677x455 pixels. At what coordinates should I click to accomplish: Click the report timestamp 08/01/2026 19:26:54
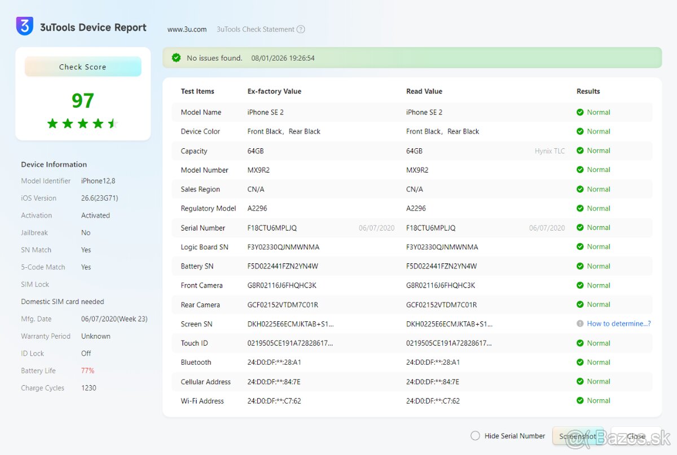point(283,58)
